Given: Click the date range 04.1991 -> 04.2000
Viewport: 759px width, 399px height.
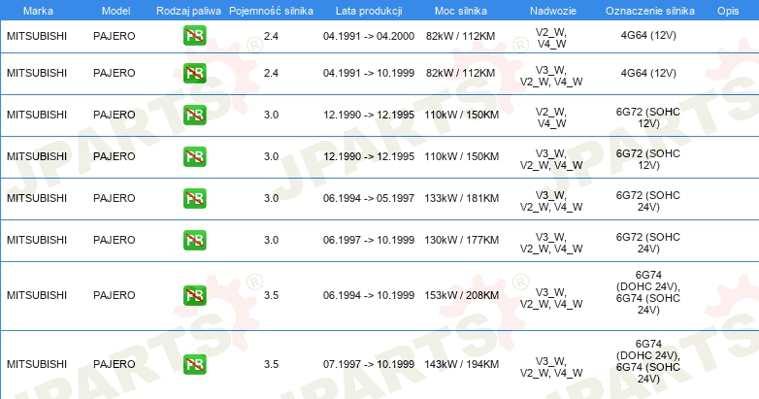Looking at the screenshot, I should 369,36.
